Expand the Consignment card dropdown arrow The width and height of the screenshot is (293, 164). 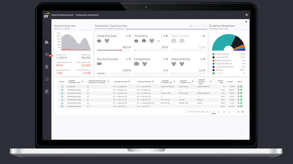point(167,59)
